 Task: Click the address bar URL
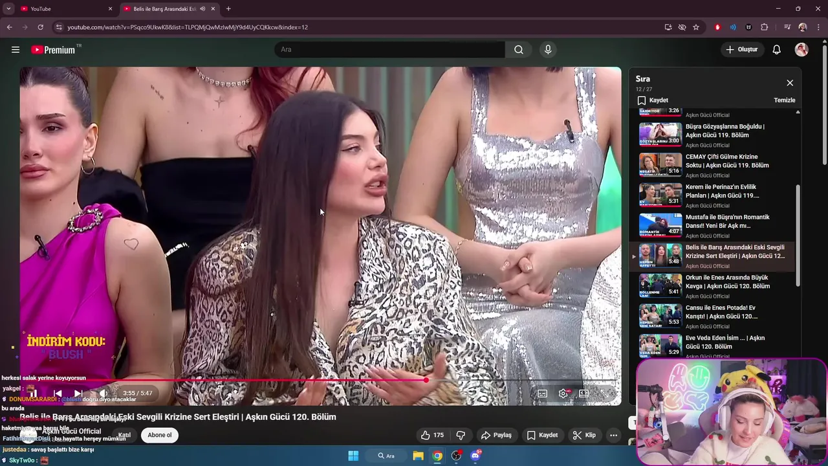188,27
